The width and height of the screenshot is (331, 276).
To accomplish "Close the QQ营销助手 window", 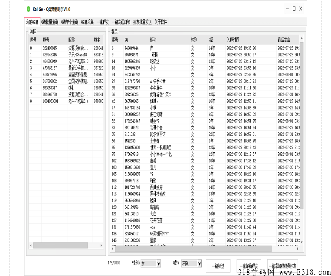I will tap(301, 9).
